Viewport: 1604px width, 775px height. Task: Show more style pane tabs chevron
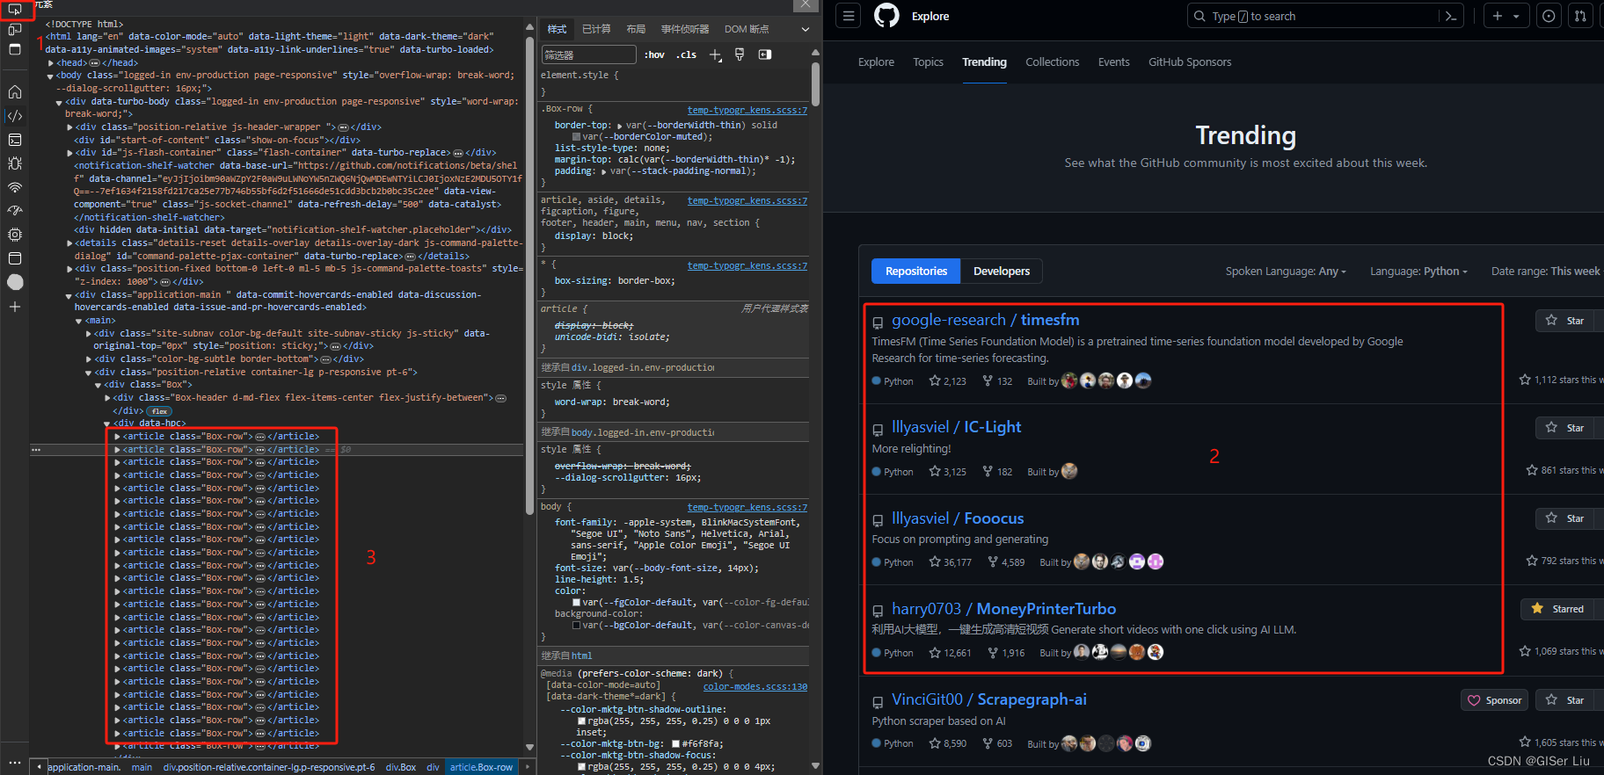click(805, 29)
